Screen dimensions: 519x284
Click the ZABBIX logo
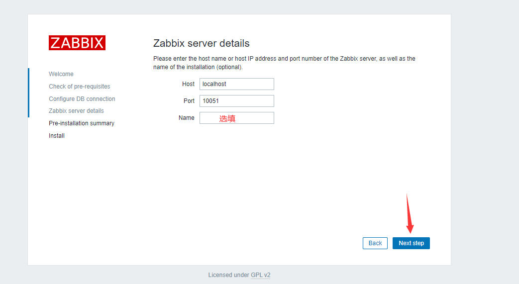(77, 43)
